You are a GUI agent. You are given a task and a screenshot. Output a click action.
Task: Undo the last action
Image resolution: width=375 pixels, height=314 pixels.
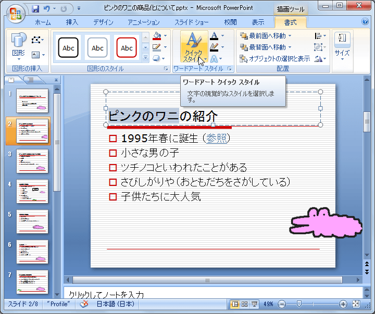47,9
